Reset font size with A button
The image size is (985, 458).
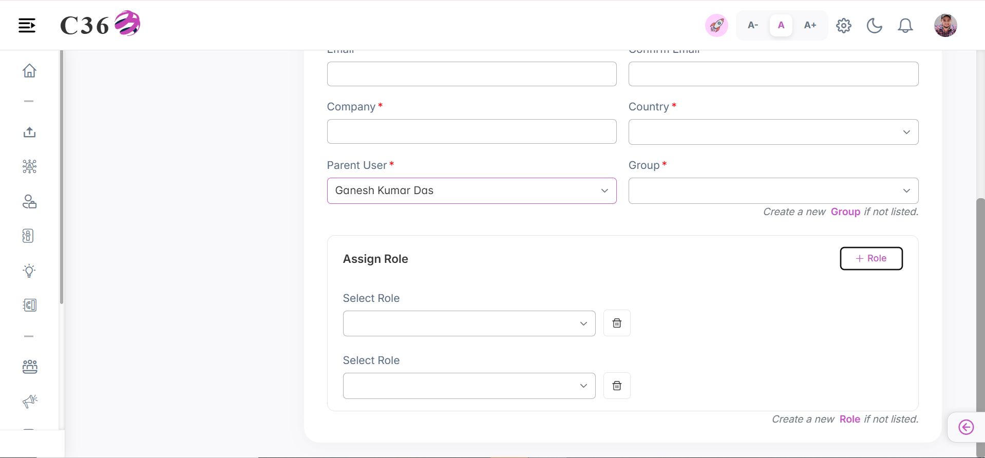(x=781, y=25)
